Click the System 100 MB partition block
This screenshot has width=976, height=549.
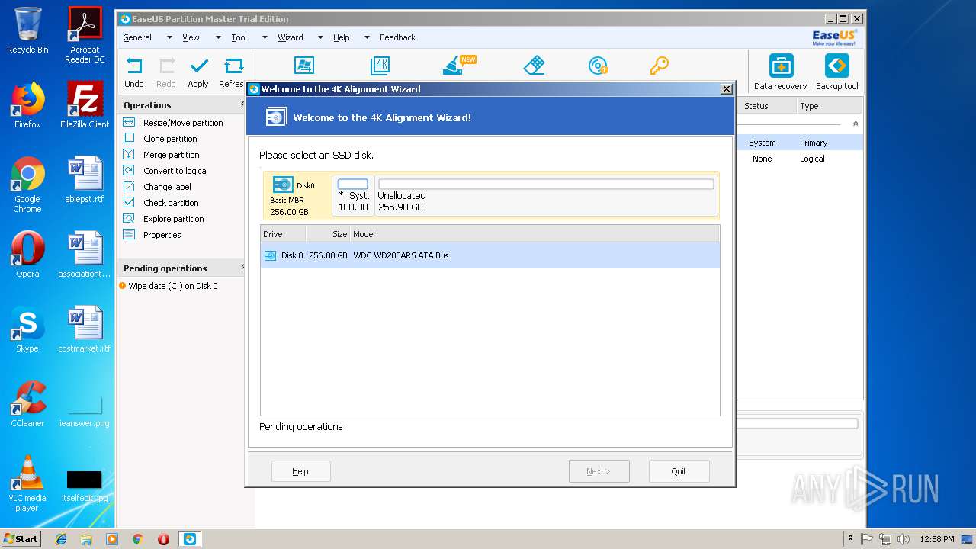point(353,195)
